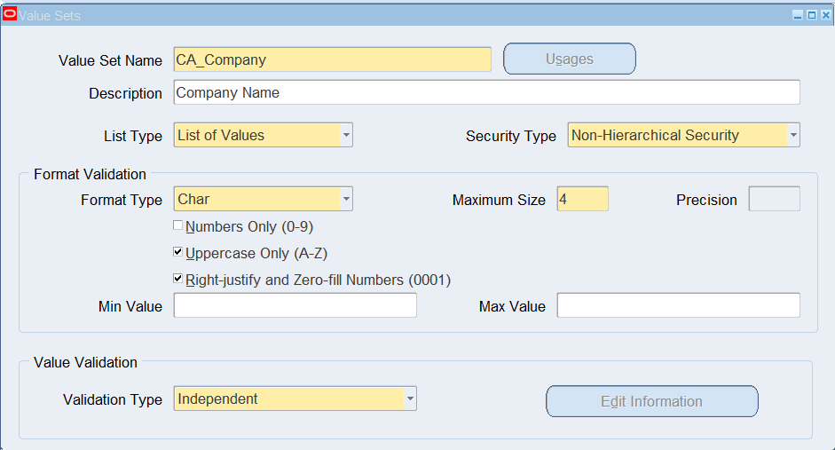835x450 pixels.
Task: Click into the Description field
Action: (x=487, y=92)
